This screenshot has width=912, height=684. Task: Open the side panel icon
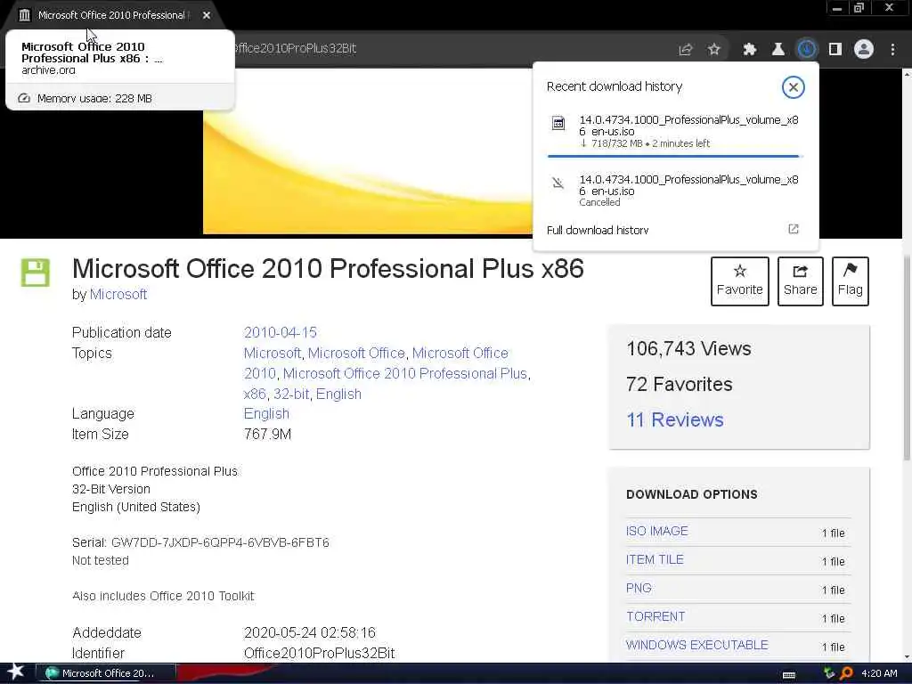pos(835,50)
